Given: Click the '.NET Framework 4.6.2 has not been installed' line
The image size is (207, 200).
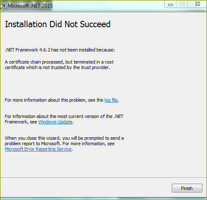Looking at the screenshot, I should [60, 50].
